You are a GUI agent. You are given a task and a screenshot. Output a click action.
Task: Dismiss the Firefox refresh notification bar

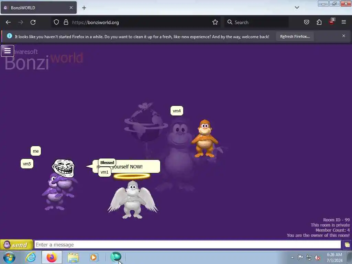pyautogui.click(x=343, y=36)
